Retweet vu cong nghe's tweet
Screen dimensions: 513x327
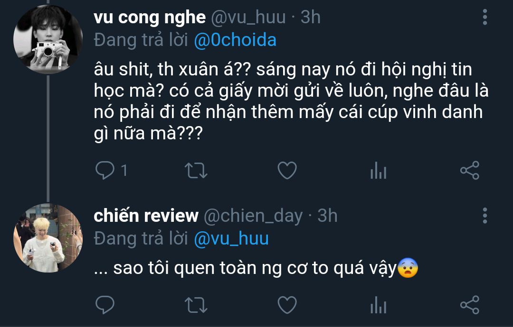195,171
